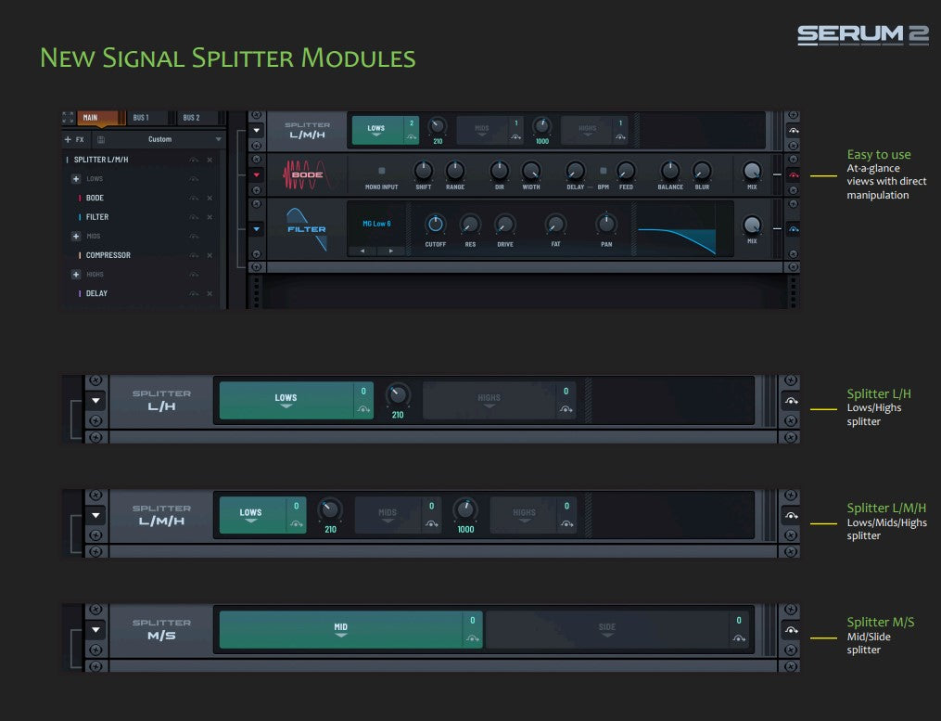
Task: Click the FILTER RES knob
Action: (470, 225)
